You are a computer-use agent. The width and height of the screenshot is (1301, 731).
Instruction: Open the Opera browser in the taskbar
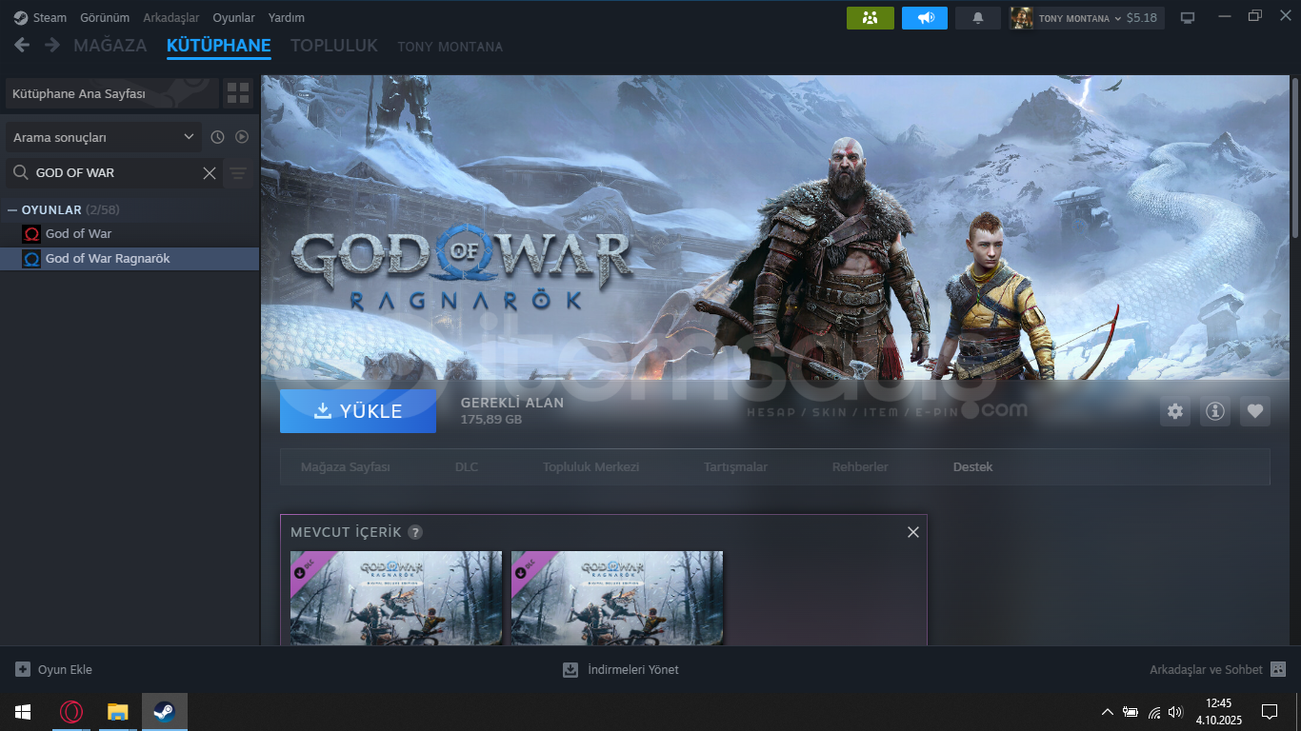point(71,712)
